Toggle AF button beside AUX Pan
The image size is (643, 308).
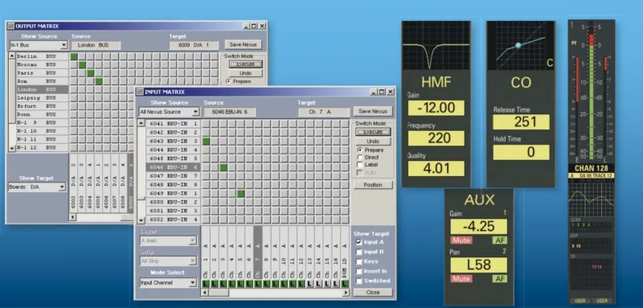click(500, 279)
